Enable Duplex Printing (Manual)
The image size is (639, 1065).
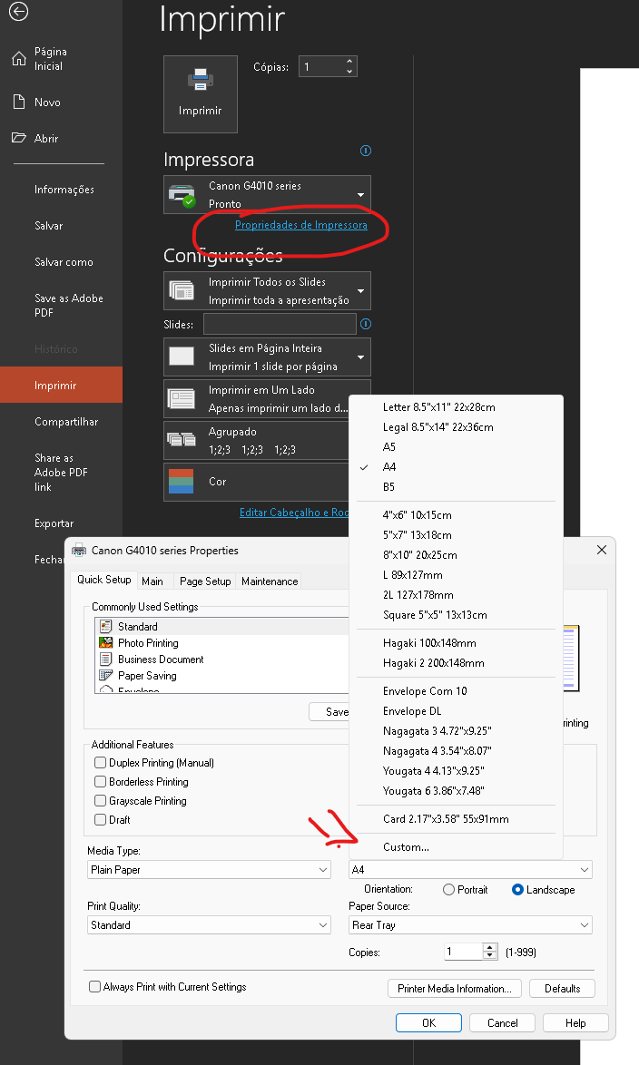coord(100,763)
